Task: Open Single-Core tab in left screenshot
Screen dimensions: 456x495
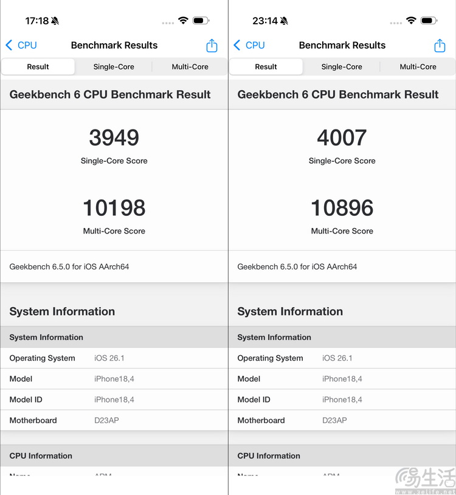Action: point(114,67)
